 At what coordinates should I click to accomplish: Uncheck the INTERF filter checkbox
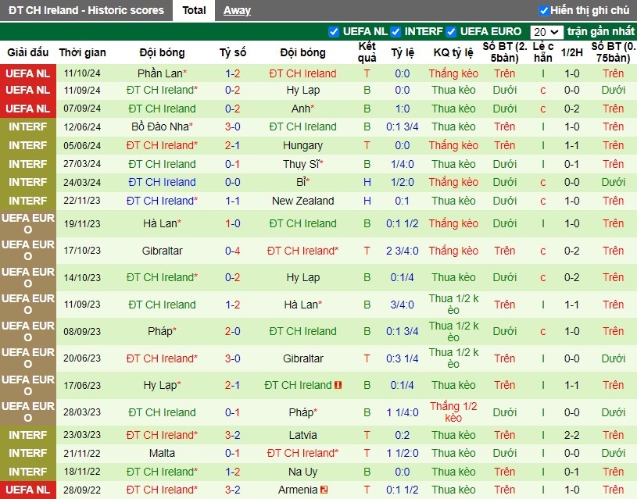[395, 32]
